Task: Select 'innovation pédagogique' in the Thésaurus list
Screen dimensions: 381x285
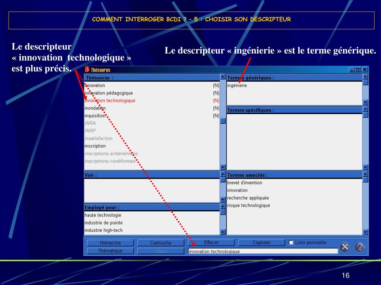Action: [x=109, y=93]
